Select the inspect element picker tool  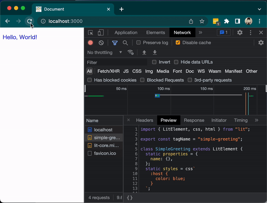click(x=90, y=33)
